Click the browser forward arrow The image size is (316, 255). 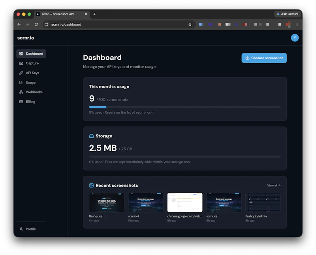(28, 24)
